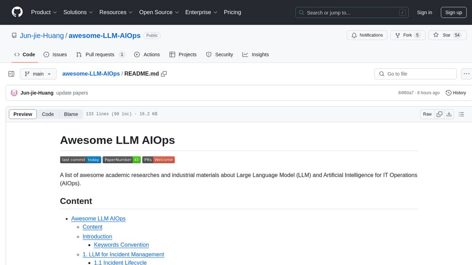Open the more file actions menu

click(x=466, y=74)
